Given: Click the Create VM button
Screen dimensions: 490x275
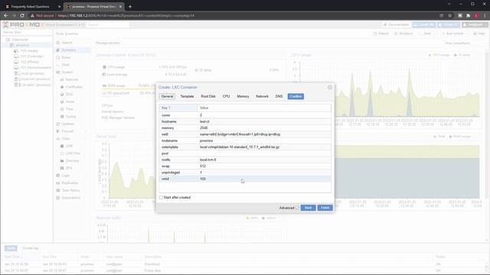Looking at the screenshot, I should pyautogui.click(x=424, y=24).
